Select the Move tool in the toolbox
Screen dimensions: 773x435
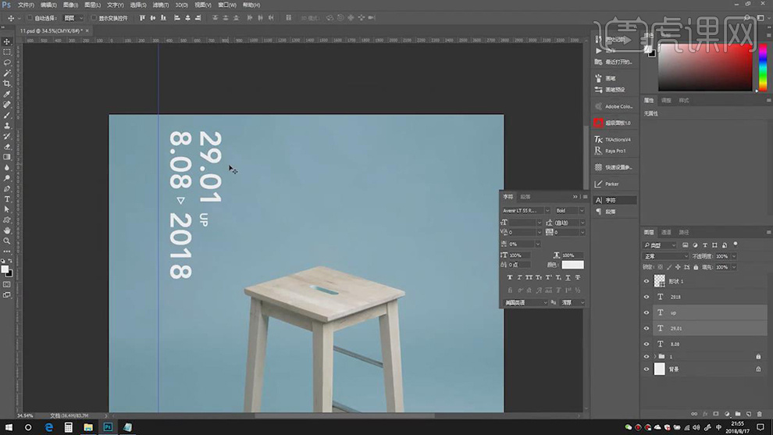point(7,41)
